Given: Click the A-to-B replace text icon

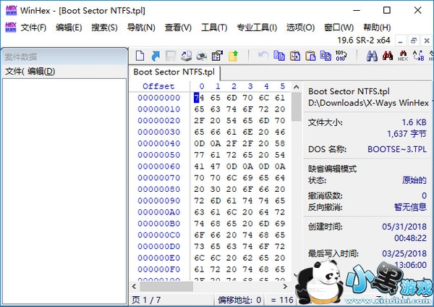Looking at the screenshot, I should pos(419,56).
